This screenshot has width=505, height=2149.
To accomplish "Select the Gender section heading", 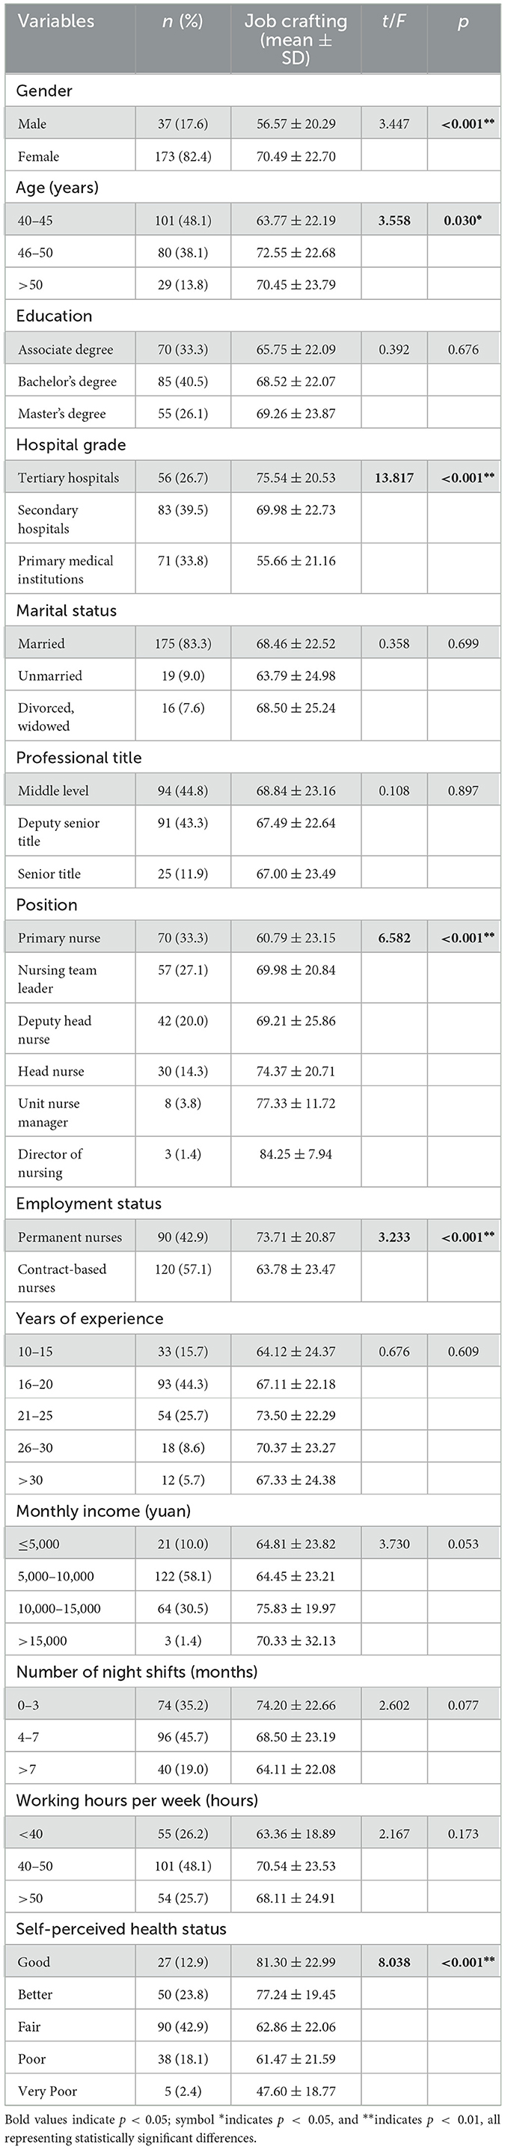I will tap(44, 91).
